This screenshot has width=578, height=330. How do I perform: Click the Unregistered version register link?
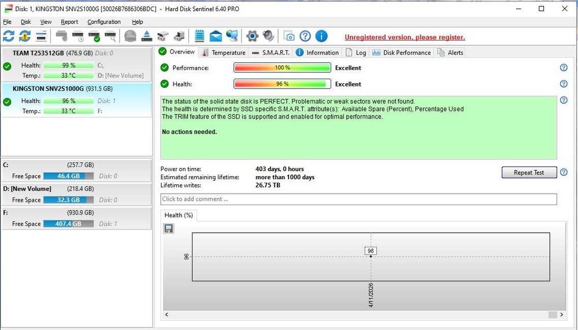[x=405, y=37]
